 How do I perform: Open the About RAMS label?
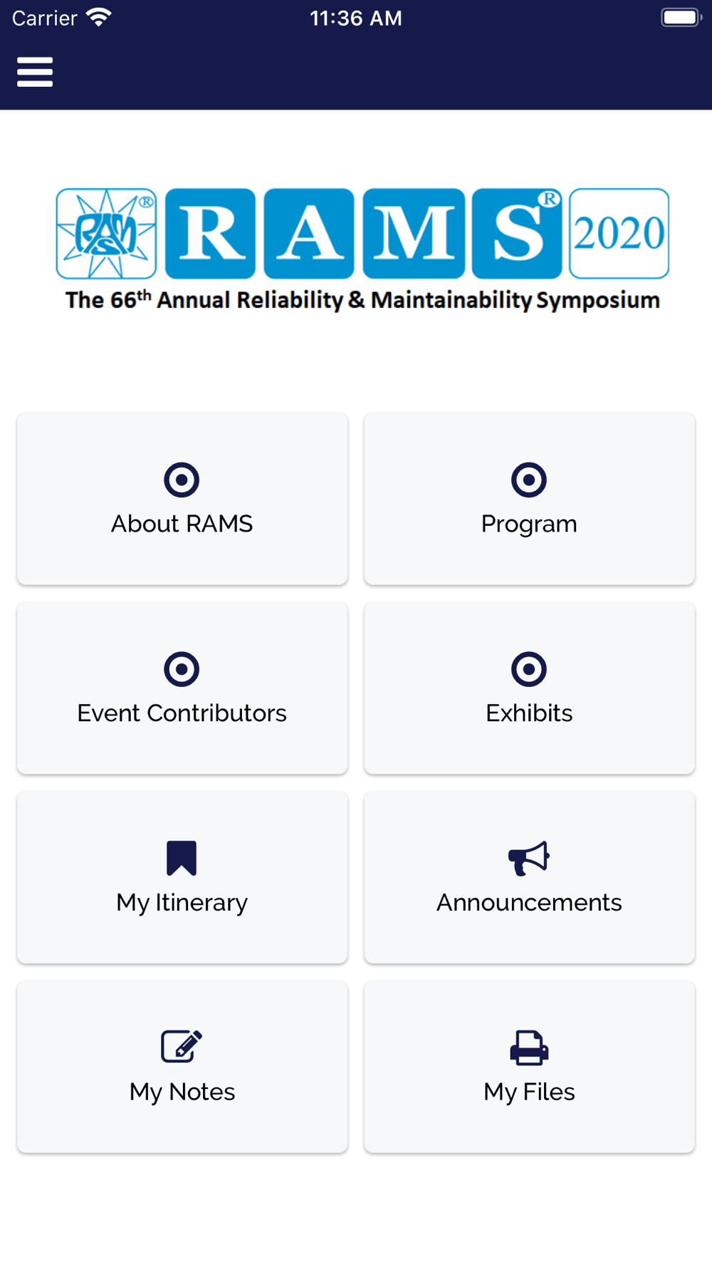pos(182,524)
